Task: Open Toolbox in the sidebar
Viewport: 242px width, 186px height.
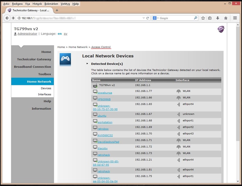Action: tap(45, 74)
